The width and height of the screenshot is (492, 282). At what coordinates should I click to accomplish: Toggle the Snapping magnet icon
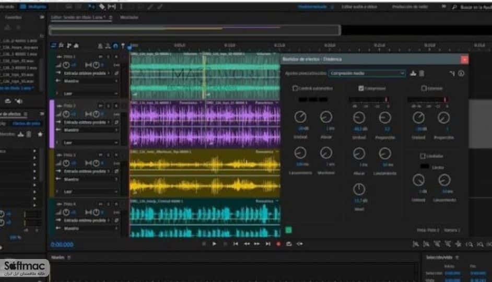[115, 46]
